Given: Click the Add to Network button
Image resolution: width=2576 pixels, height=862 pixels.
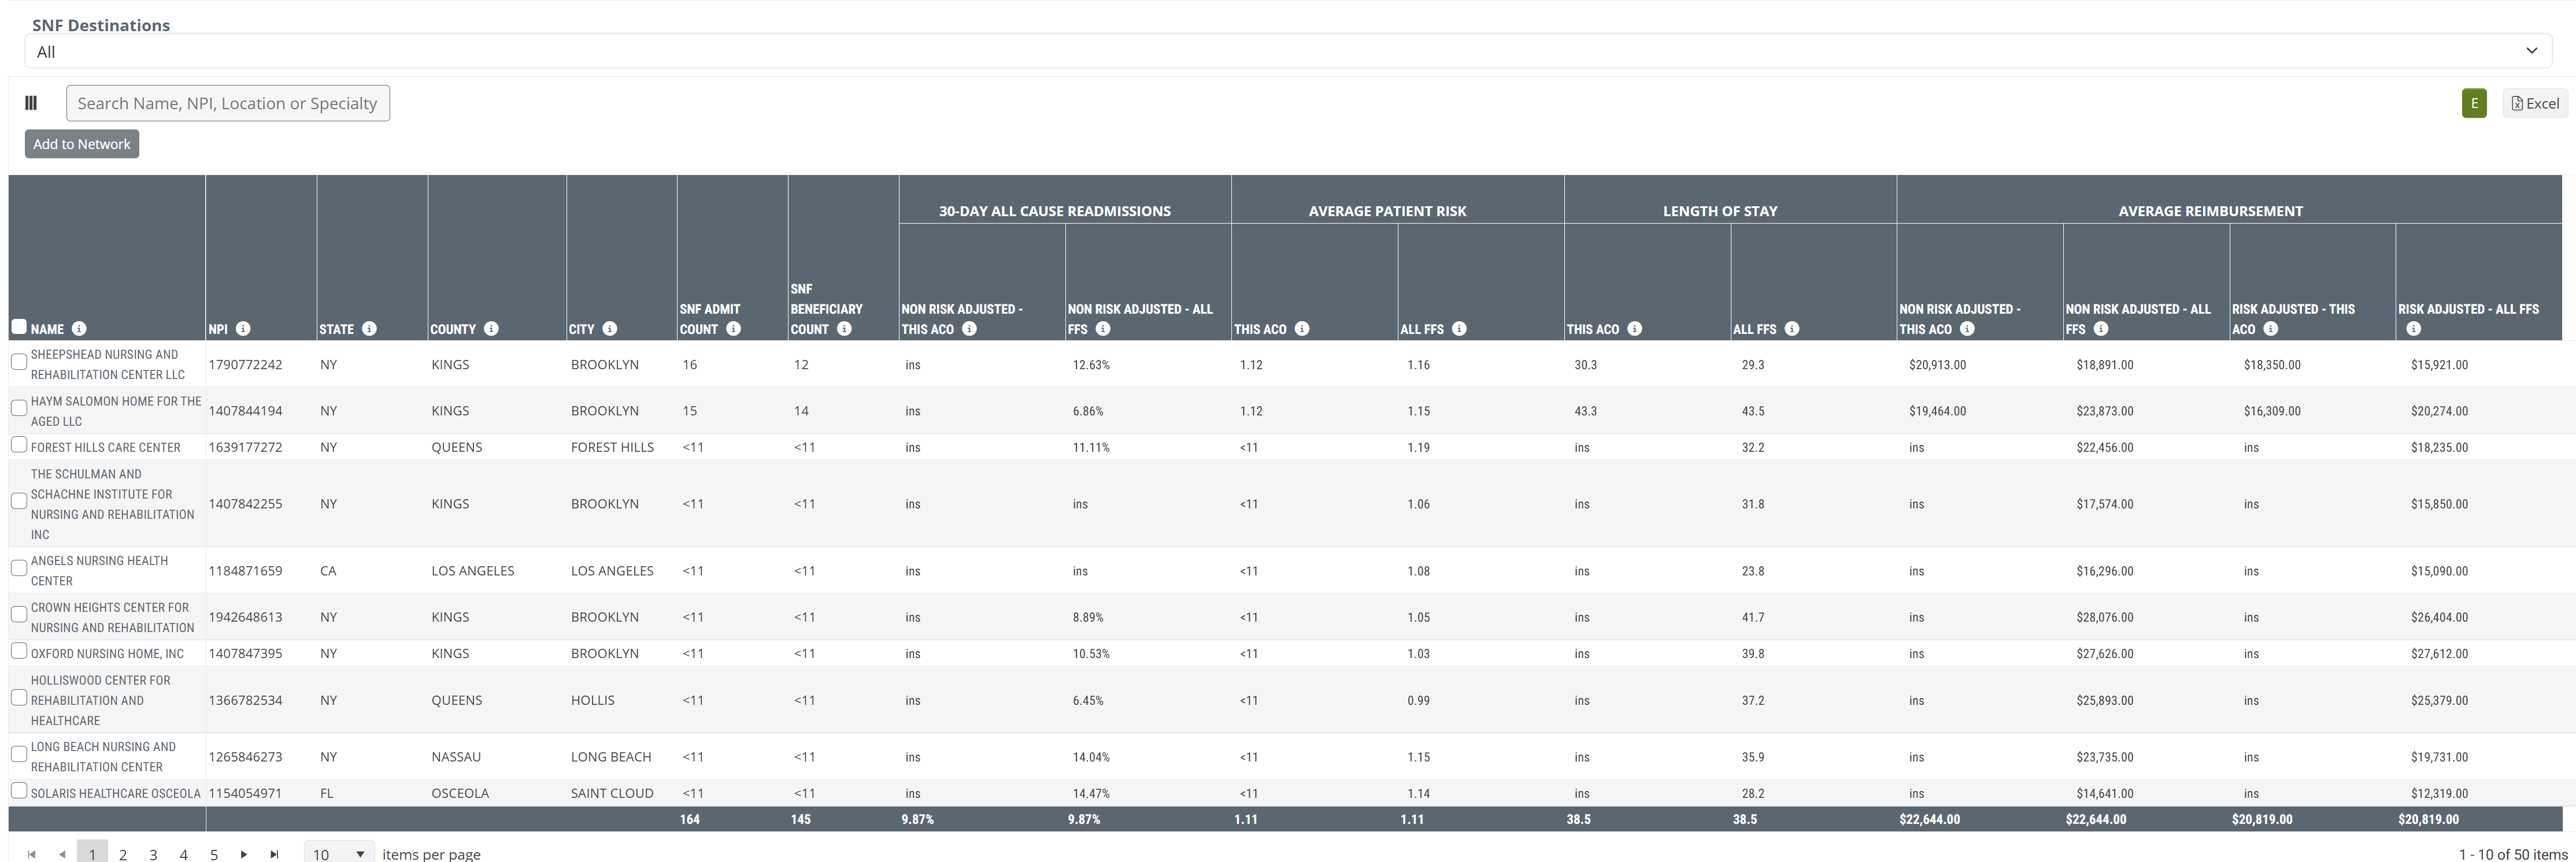Looking at the screenshot, I should (82, 144).
